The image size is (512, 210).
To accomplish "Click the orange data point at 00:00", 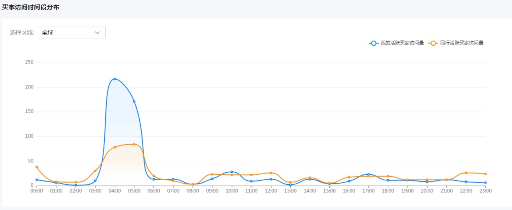I will pos(37,167).
